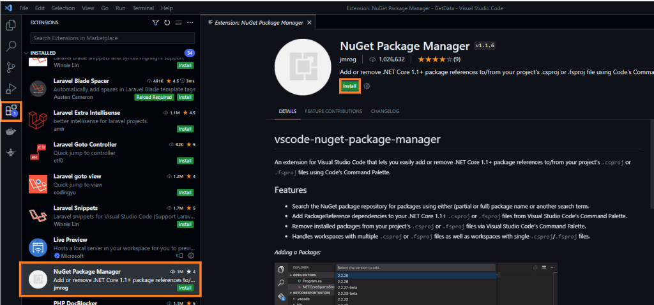Image resolution: width=654 pixels, height=305 pixels.
Task: Open the Run menu
Action: tap(121, 8)
